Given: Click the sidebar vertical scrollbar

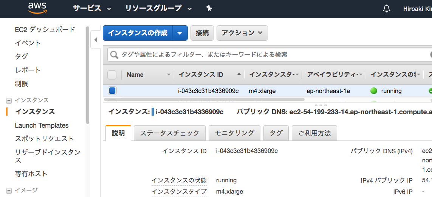Looking at the screenshot, I should 88,74.
